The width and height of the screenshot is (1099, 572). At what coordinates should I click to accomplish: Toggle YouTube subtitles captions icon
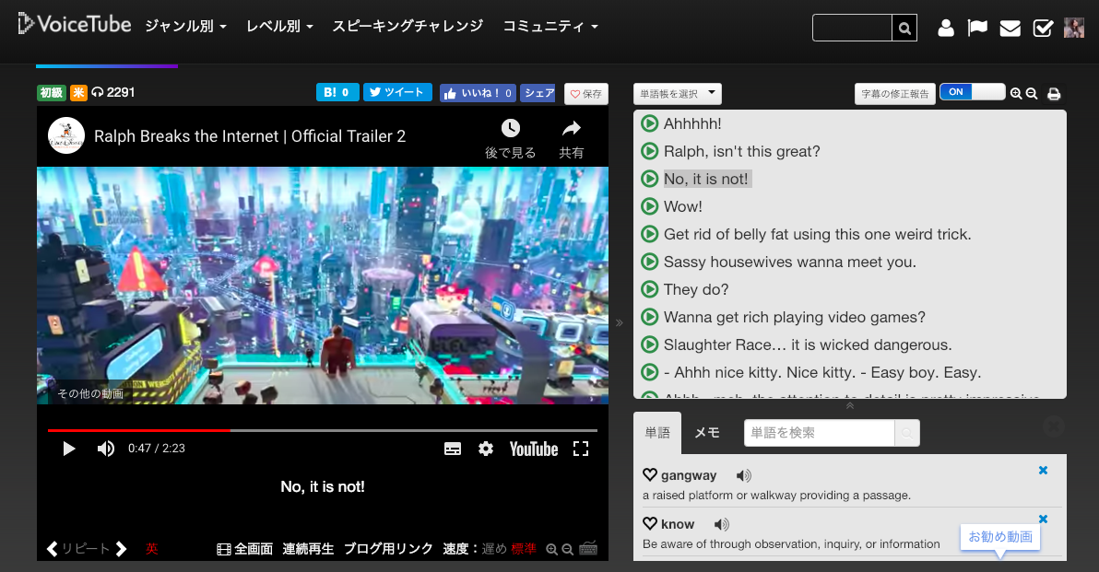453,449
